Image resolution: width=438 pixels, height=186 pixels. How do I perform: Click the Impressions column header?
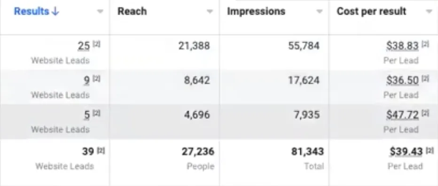[x=256, y=11]
